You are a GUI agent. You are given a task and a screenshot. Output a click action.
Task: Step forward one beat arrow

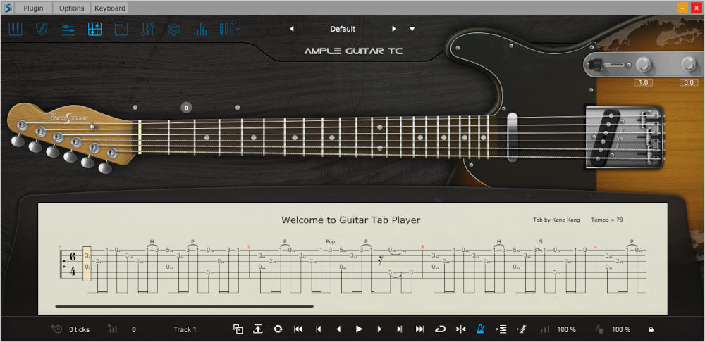[x=379, y=329]
